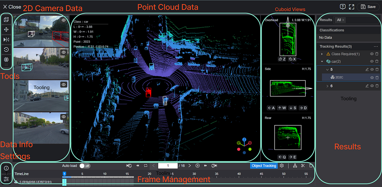This screenshot has width=382, height=187.
Task: Open the info panel via bottom-left info icon
Action: coord(6,167)
